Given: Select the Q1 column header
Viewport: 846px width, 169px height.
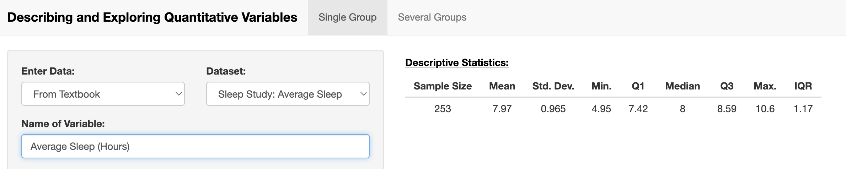Looking at the screenshot, I should pyautogui.click(x=638, y=86).
